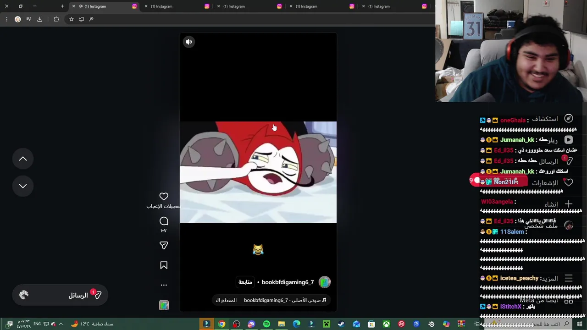Image resolution: width=587 pixels, height=330 pixels.
Task: Create a post with the إنشاء plus icon
Action: (x=569, y=204)
